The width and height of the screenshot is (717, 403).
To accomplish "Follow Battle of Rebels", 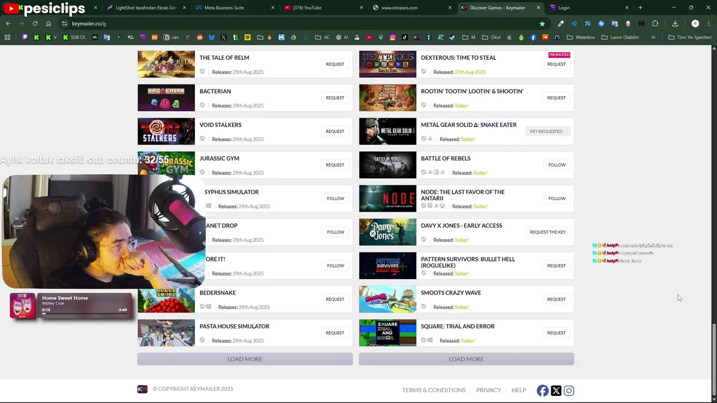I will [x=557, y=165].
